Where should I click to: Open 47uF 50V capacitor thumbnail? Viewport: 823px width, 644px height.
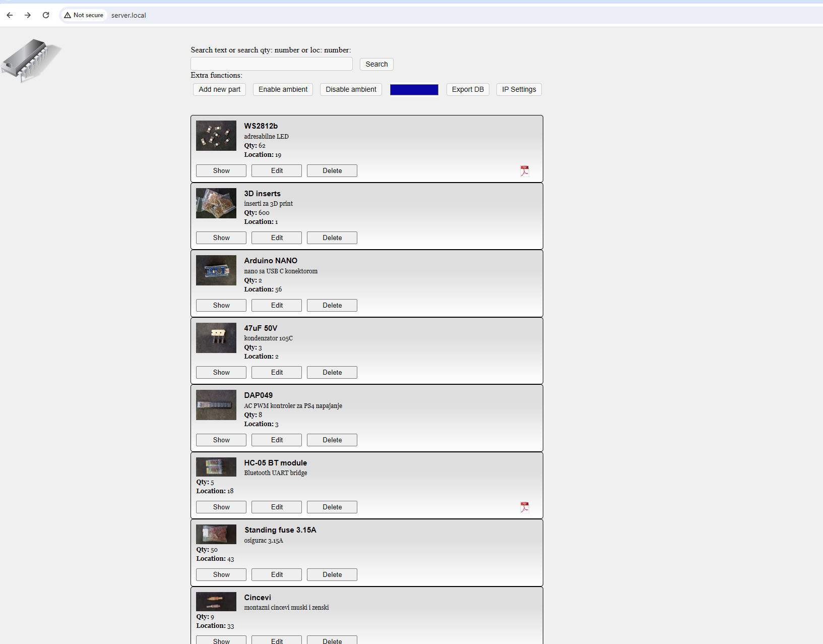tap(216, 338)
